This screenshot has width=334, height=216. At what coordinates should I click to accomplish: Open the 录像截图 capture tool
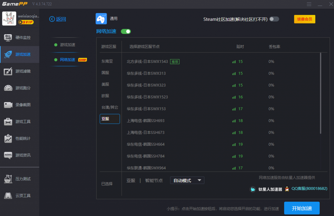(20, 105)
